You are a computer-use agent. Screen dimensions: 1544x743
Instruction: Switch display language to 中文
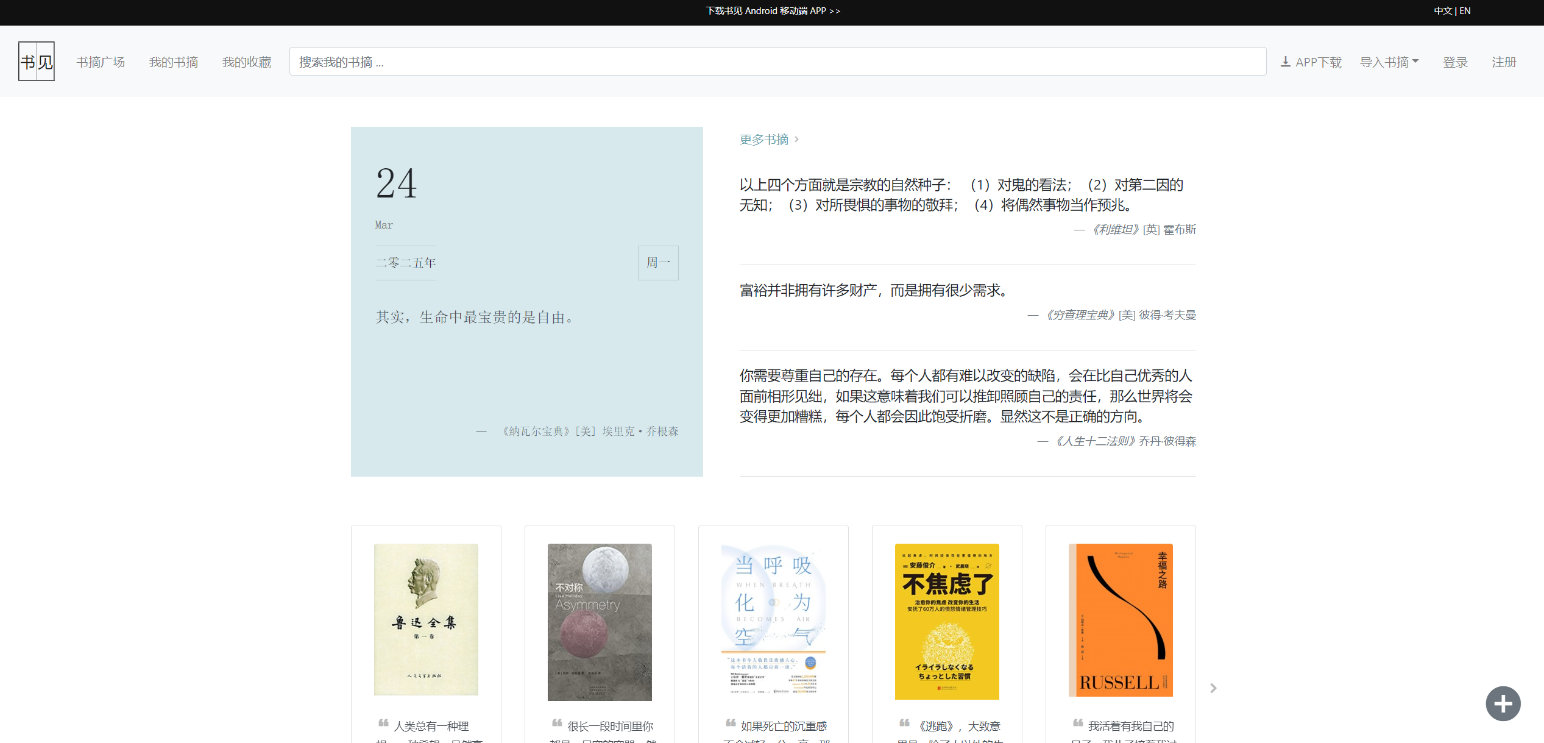tap(1442, 10)
